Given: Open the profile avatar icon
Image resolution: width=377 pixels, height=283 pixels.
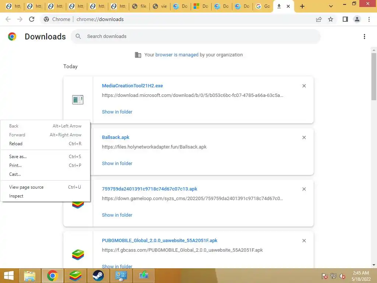Looking at the screenshot, I should [357, 19].
